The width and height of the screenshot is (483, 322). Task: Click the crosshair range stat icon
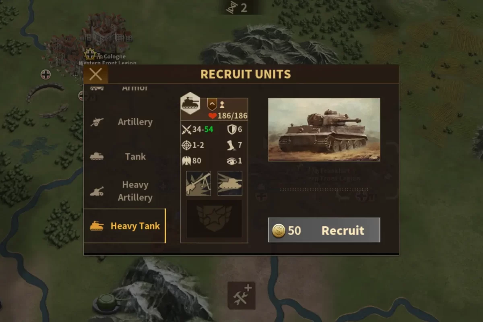(186, 145)
